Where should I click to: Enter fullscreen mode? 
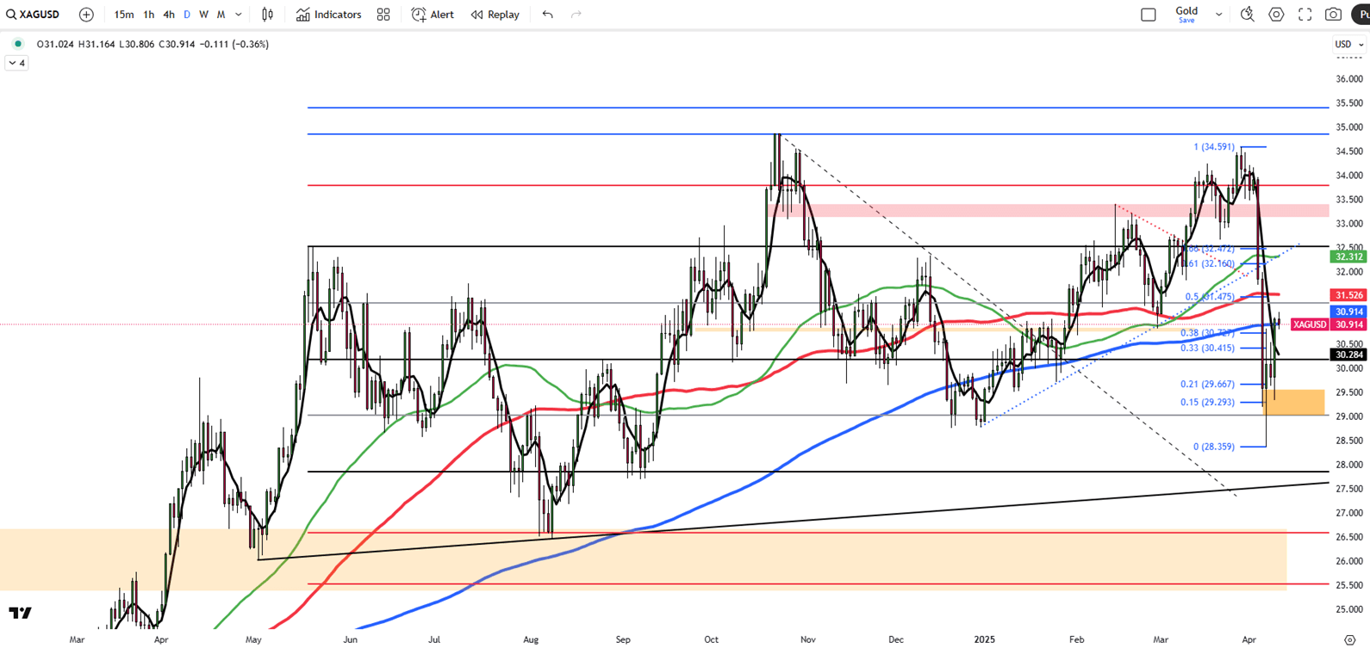click(x=1305, y=15)
